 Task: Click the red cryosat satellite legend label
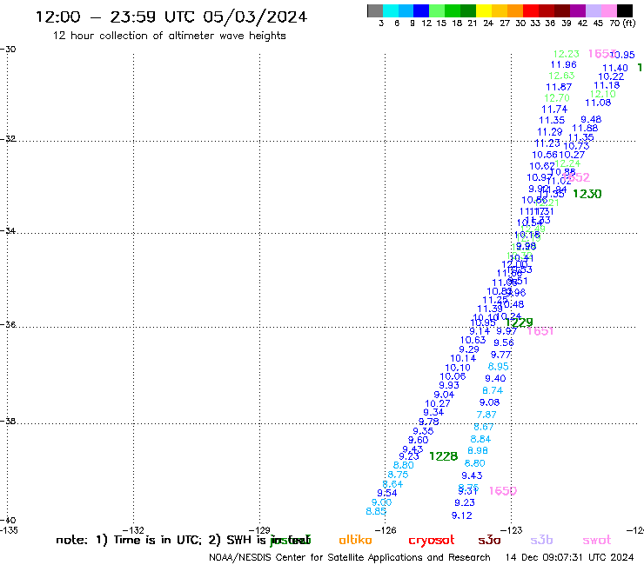(x=432, y=541)
